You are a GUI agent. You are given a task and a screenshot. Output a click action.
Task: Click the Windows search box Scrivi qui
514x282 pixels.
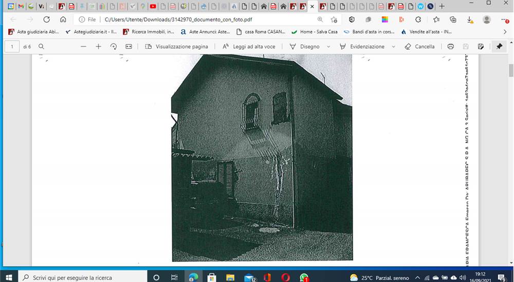[83, 277]
